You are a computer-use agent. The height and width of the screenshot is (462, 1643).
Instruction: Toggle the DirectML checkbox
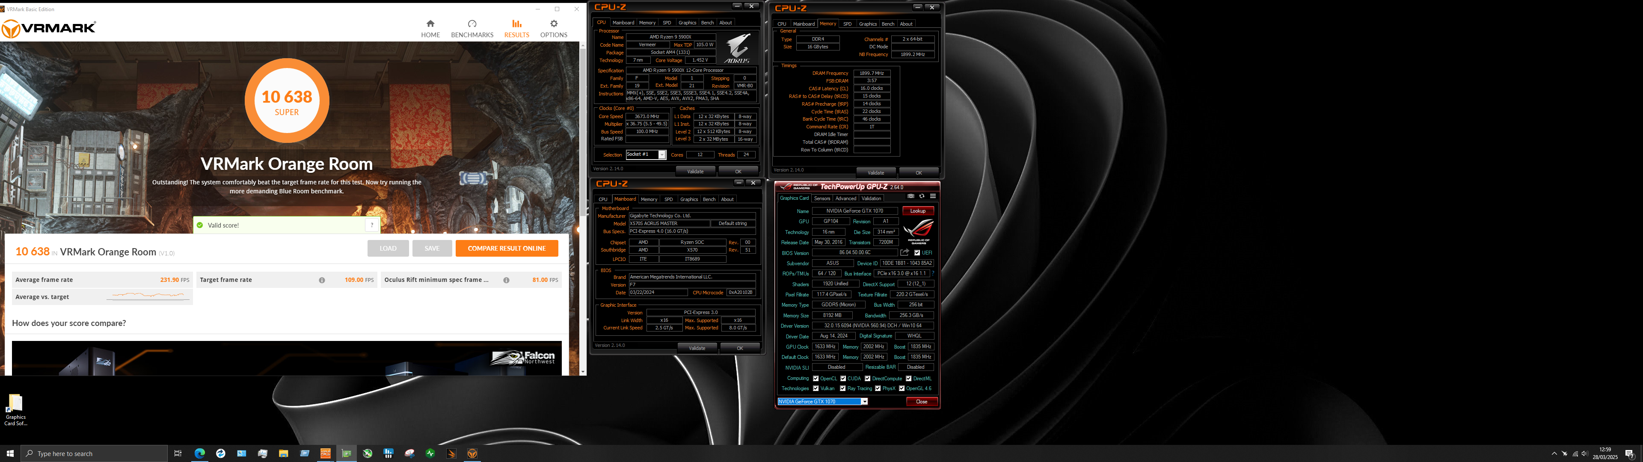pos(909,379)
